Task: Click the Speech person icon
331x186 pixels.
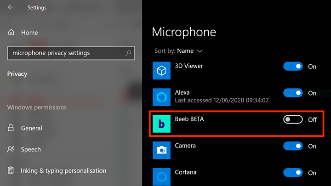Action: tap(11, 149)
